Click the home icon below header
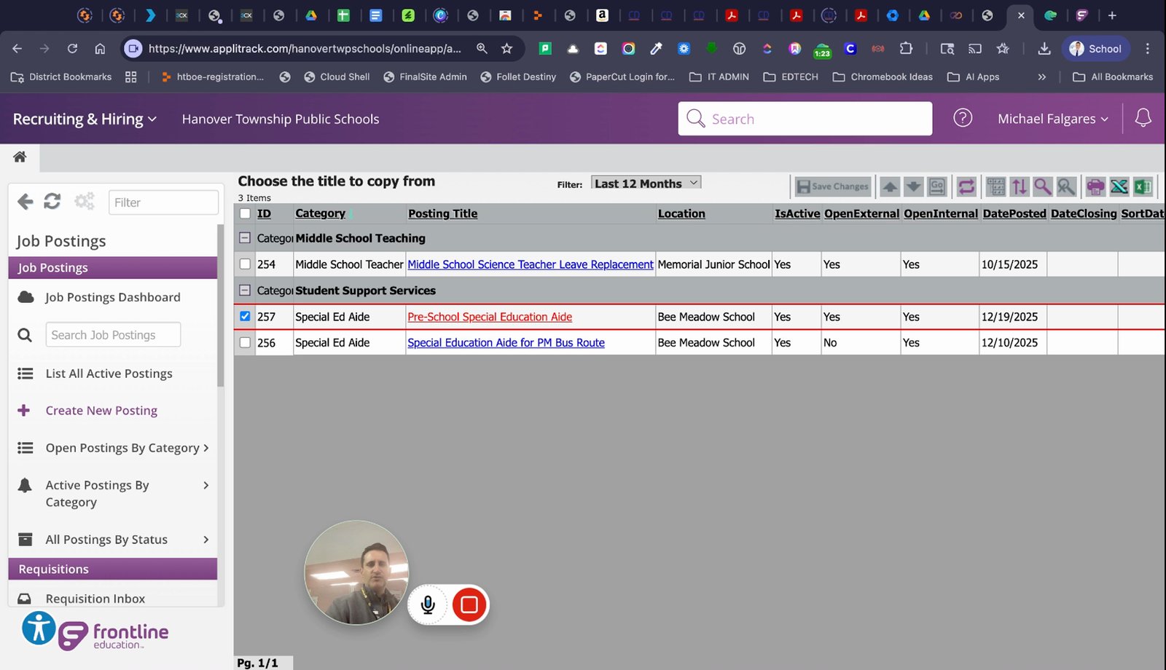Viewport: 1166px width, 670px height. coord(20,157)
